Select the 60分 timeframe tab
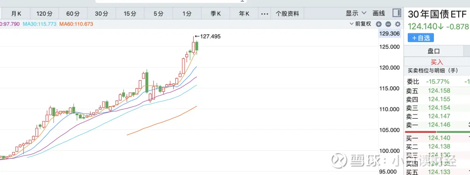The image size is (470, 175). [x=73, y=13]
